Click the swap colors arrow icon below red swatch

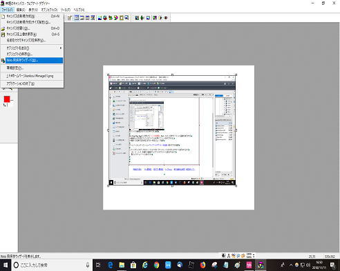tap(5, 105)
